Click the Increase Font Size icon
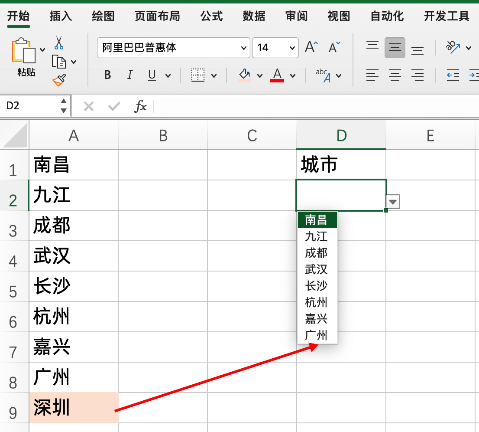 310,47
